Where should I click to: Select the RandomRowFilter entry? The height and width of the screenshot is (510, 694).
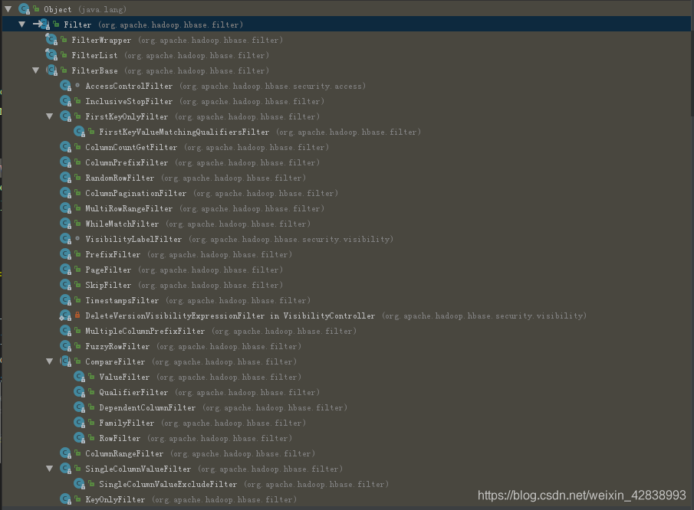pos(196,178)
